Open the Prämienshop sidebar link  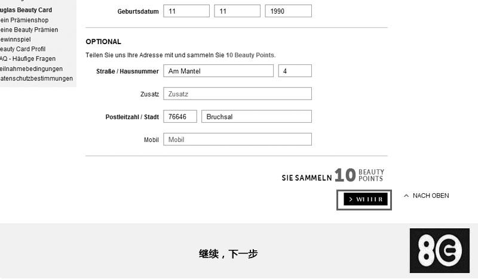click(24, 20)
